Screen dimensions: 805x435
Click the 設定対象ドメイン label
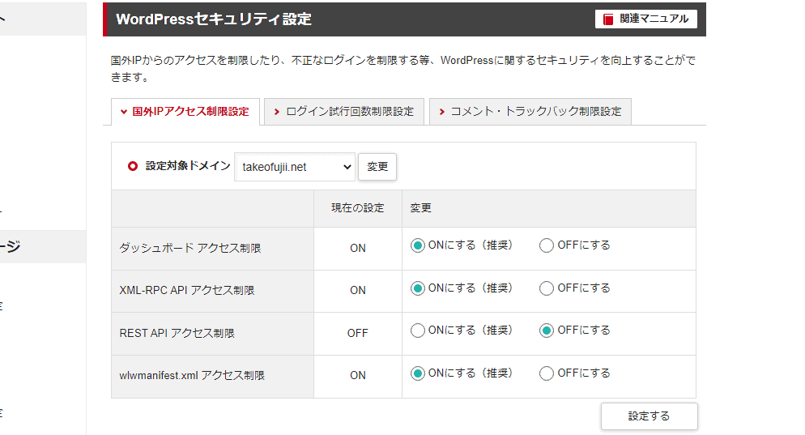coord(188,166)
